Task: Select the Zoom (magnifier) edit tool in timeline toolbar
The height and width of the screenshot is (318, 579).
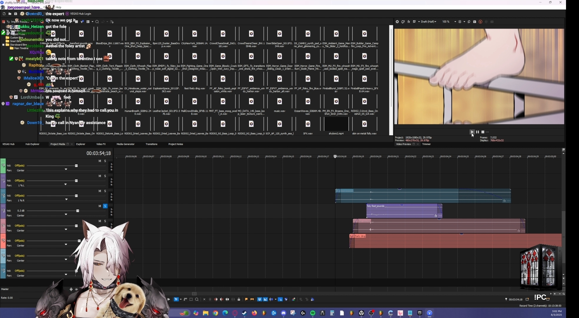Action: pyautogui.click(x=197, y=299)
